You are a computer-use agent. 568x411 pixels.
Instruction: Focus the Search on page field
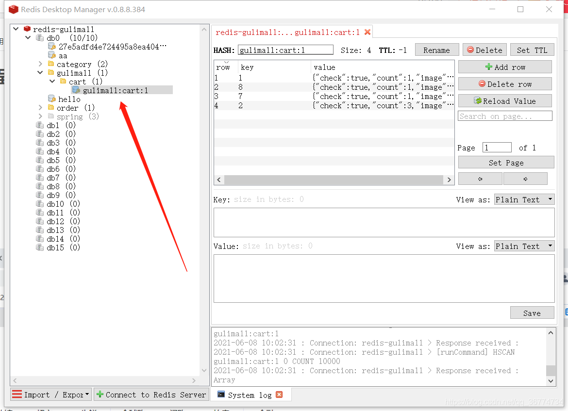coord(505,116)
